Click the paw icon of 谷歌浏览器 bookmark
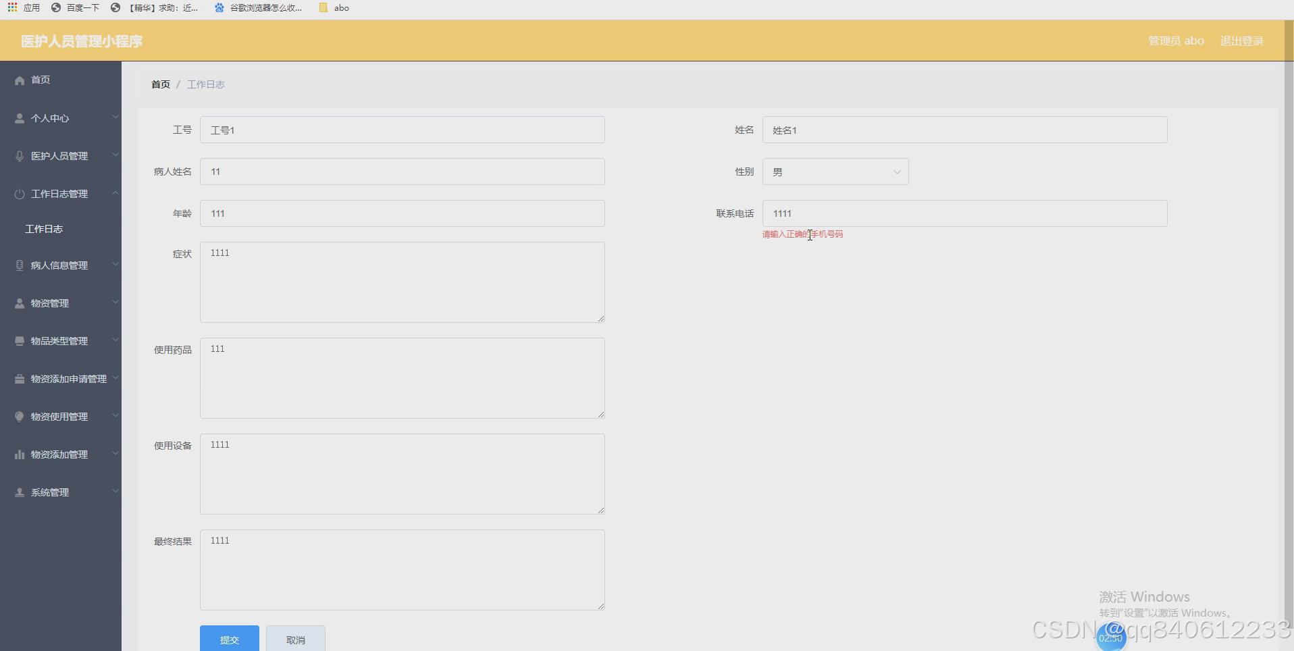 pyautogui.click(x=219, y=7)
